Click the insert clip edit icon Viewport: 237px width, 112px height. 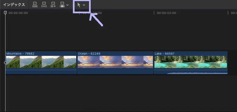point(44,5)
